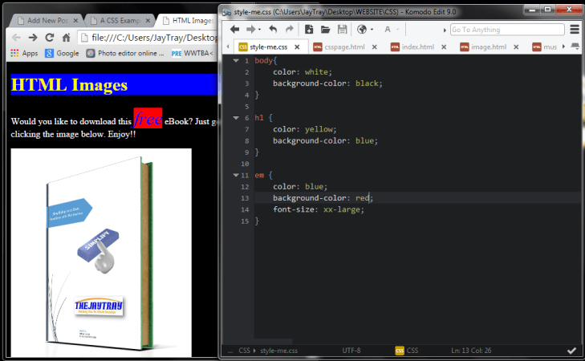
Task: Click inside the Go To Anything field
Action: pos(507,30)
